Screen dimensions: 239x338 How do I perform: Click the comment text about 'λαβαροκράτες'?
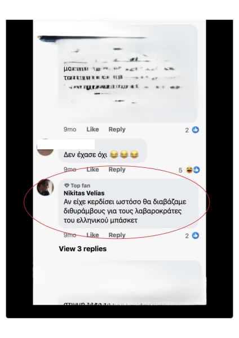tap(125, 211)
